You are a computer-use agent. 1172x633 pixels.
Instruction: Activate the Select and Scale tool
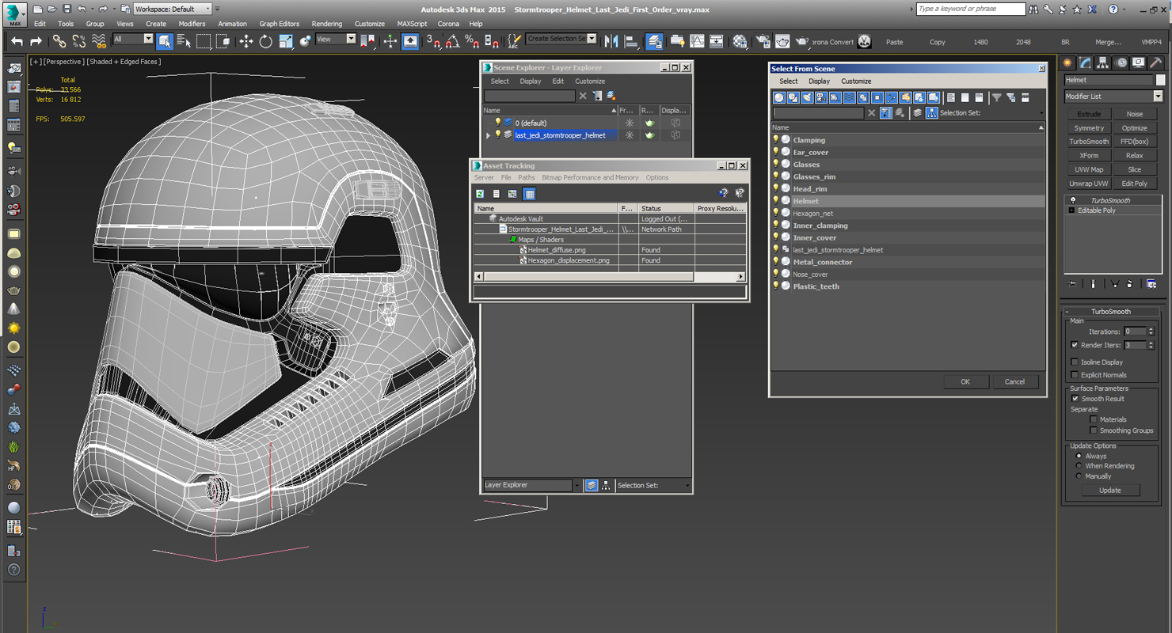coord(286,41)
